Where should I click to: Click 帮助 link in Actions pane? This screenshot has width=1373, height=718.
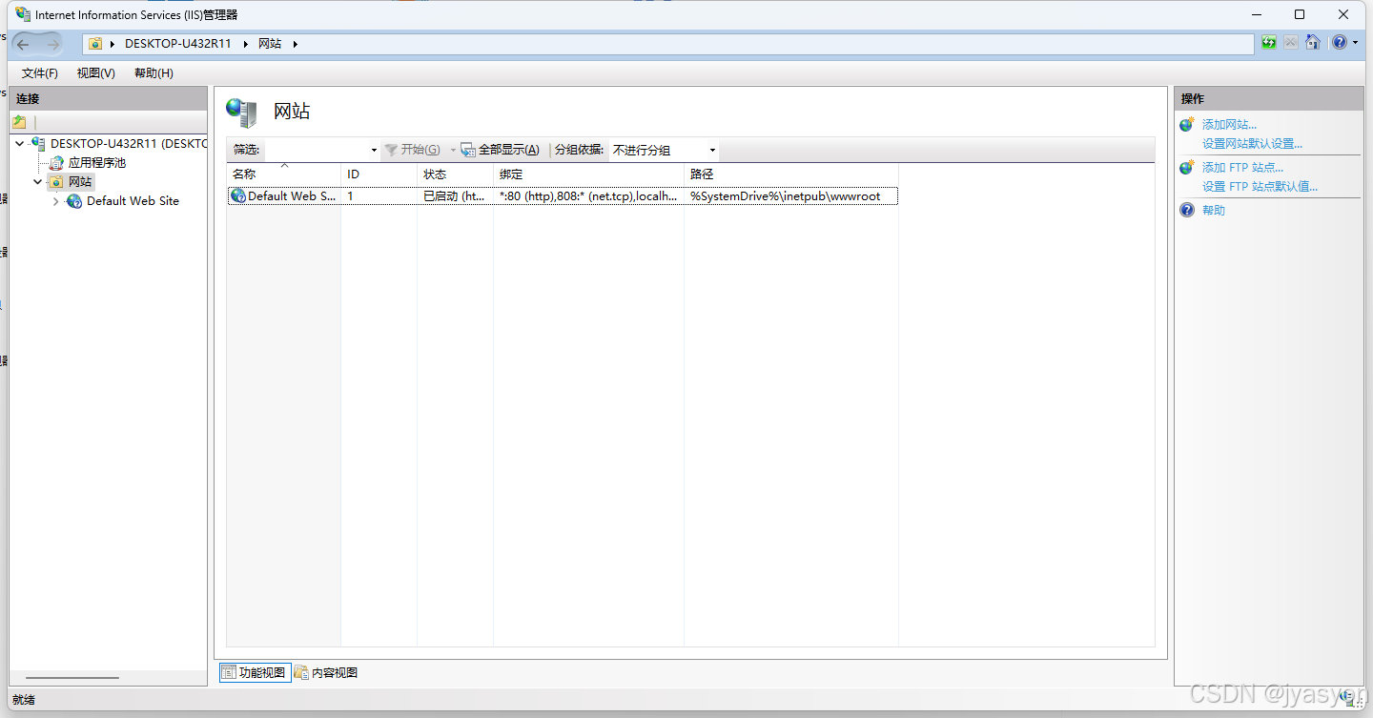point(1214,210)
